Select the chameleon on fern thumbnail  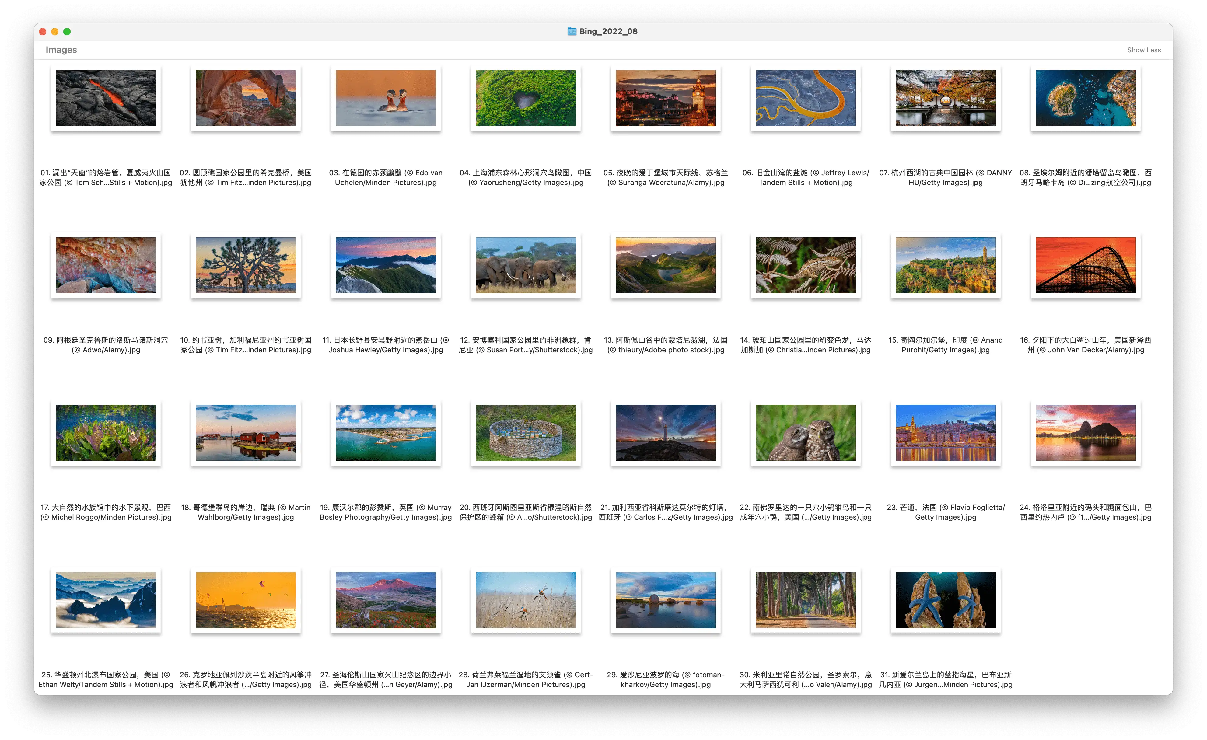coord(805,265)
